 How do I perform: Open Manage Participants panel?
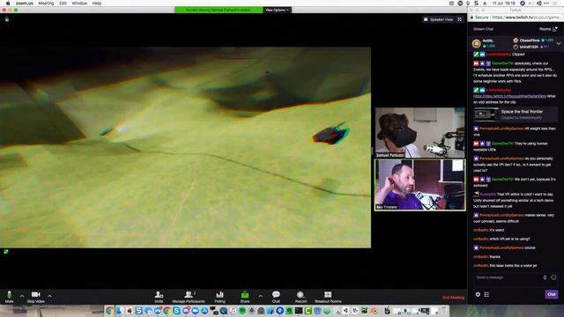(x=189, y=297)
